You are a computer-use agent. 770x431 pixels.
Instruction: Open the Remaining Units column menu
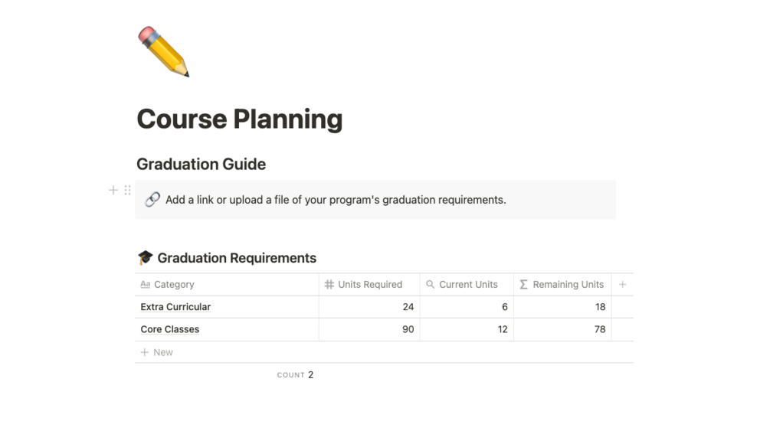coord(568,284)
